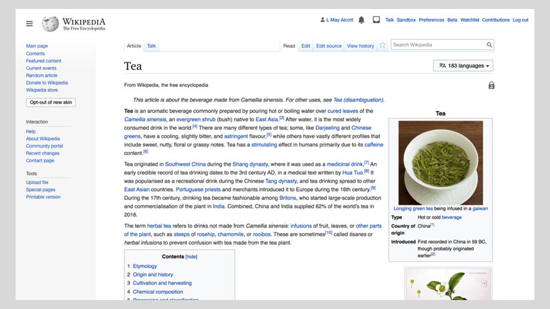Open the user Talk link in header
Viewport: 550px width, 309px height.
coord(389,20)
